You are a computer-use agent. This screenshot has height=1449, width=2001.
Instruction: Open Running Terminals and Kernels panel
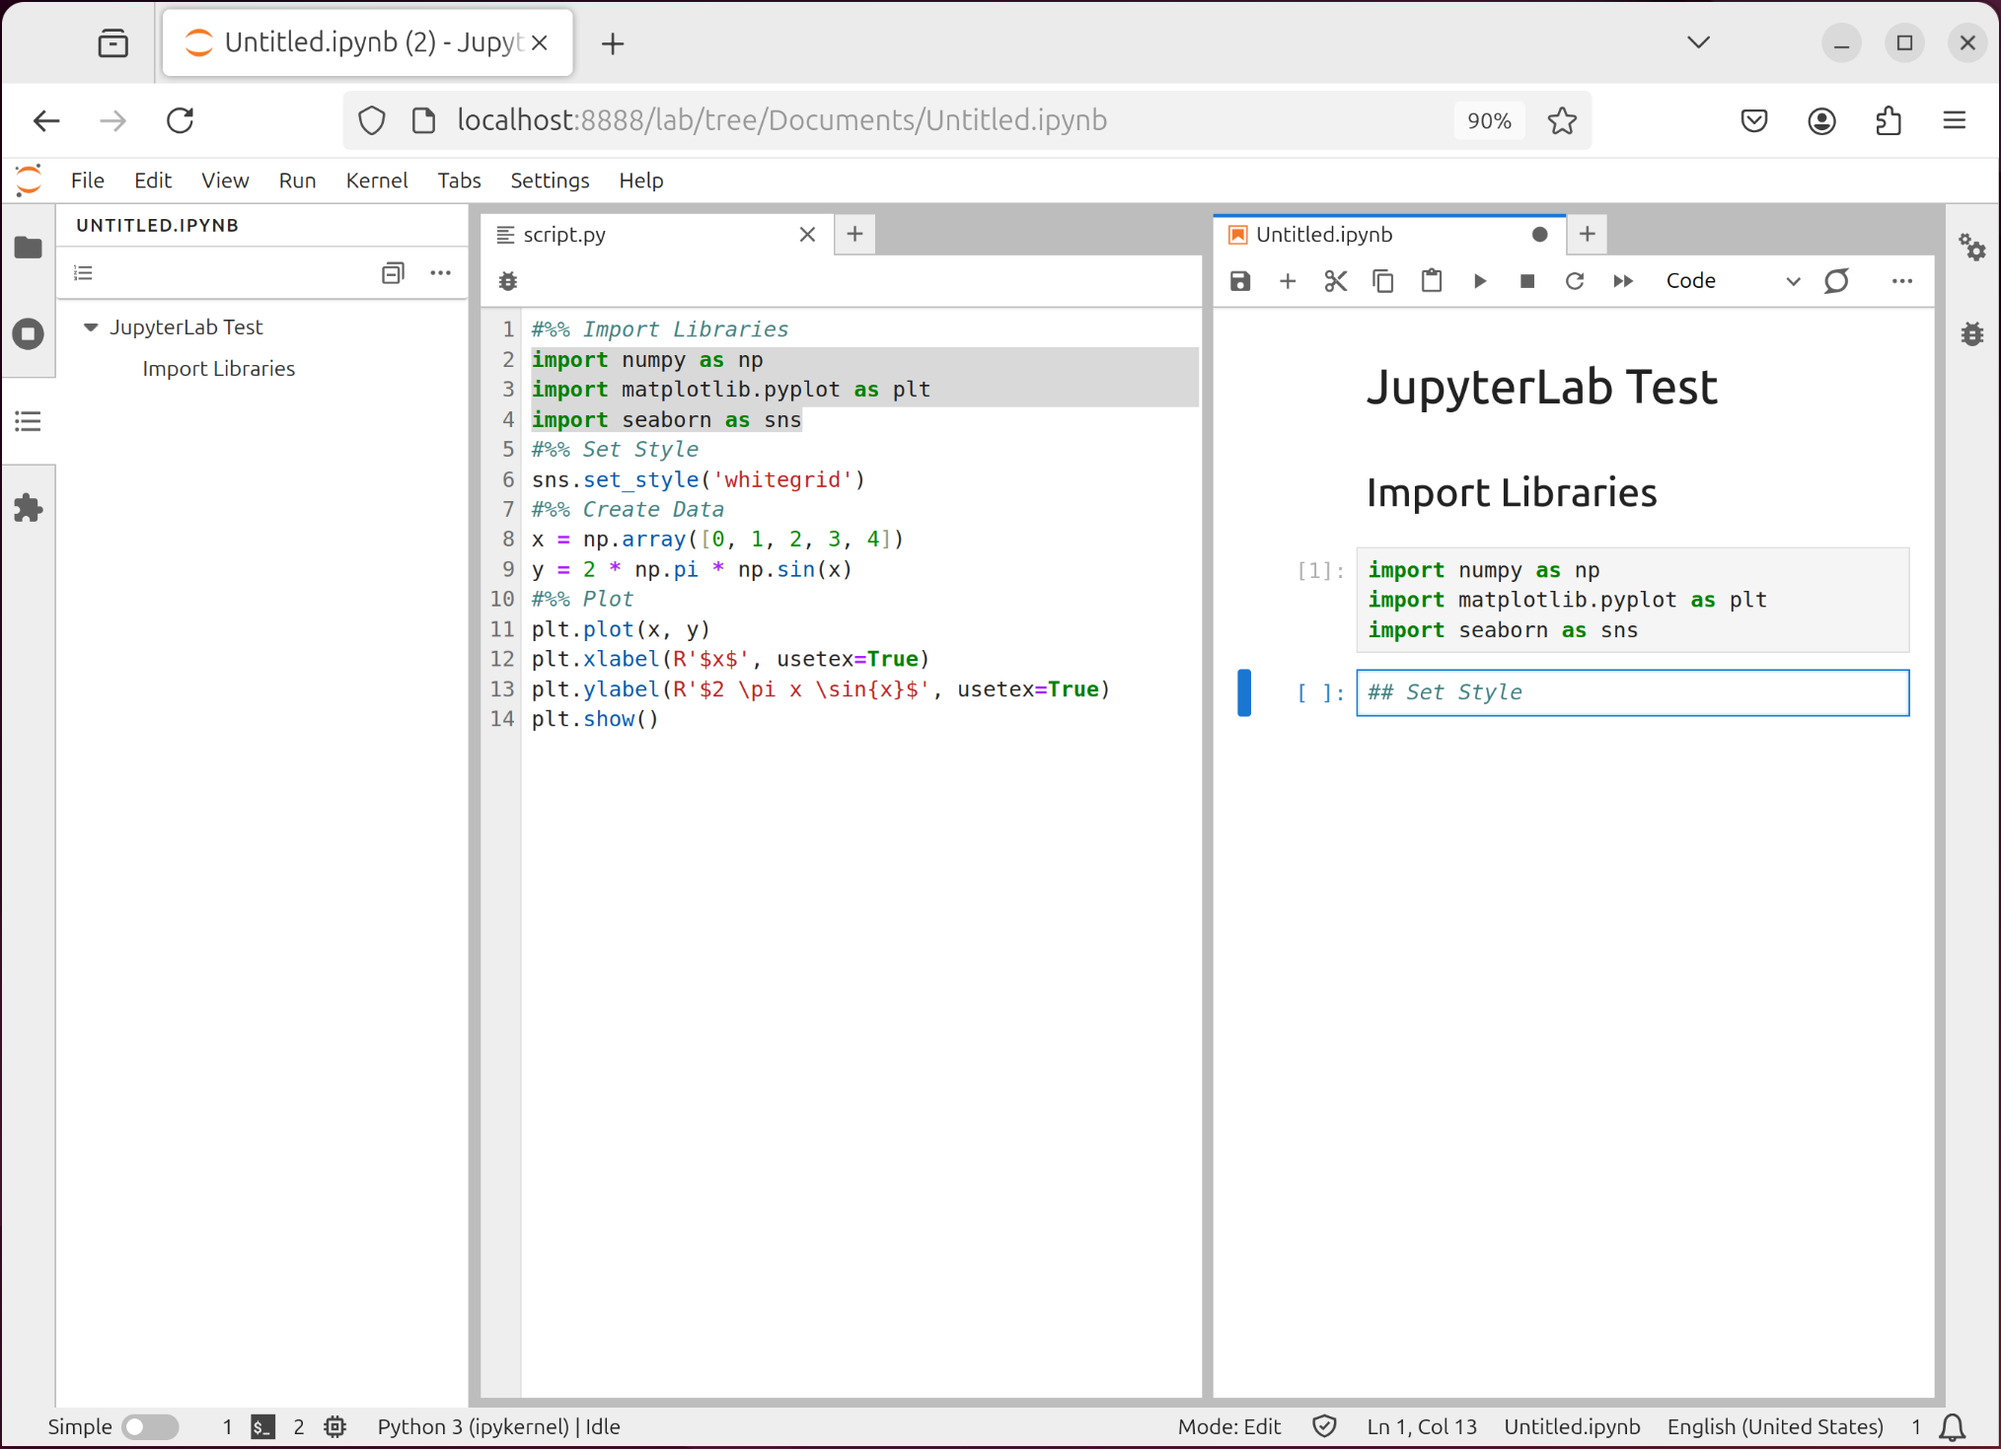pos(28,333)
